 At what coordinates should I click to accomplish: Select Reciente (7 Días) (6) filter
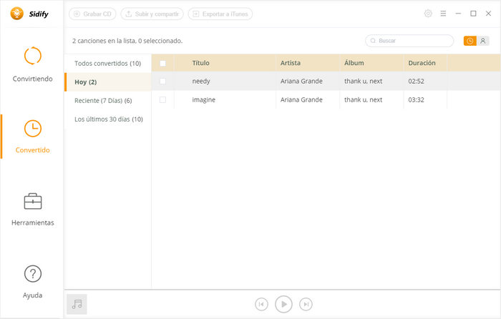(x=107, y=101)
